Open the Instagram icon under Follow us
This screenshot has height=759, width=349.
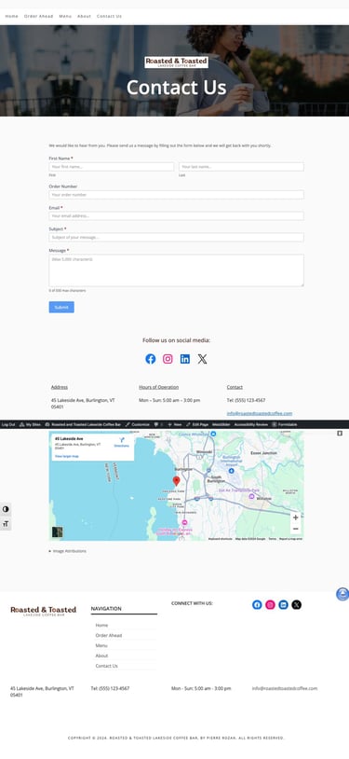point(168,359)
